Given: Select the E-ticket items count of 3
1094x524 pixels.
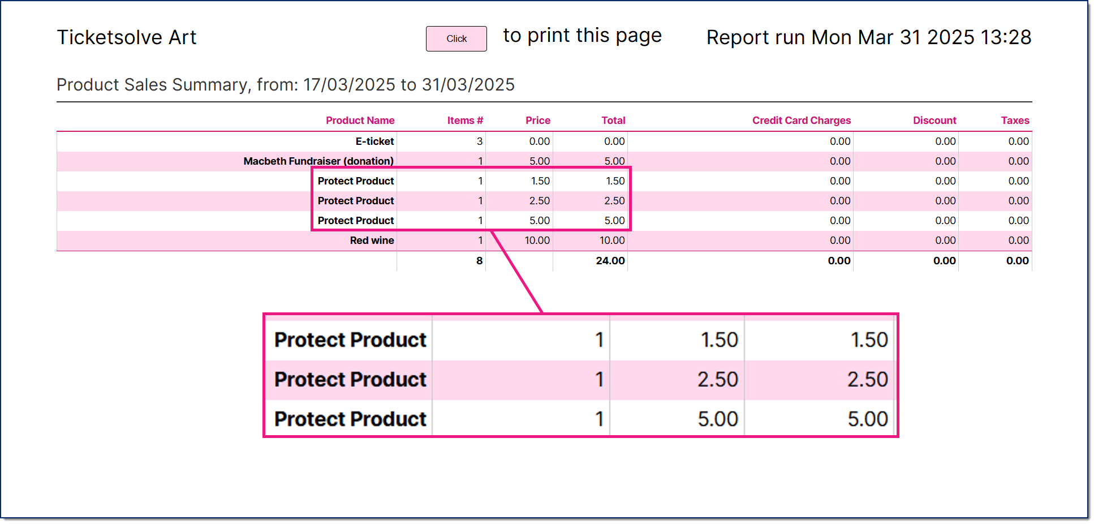Looking at the screenshot, I should click(x=480, y=141).
